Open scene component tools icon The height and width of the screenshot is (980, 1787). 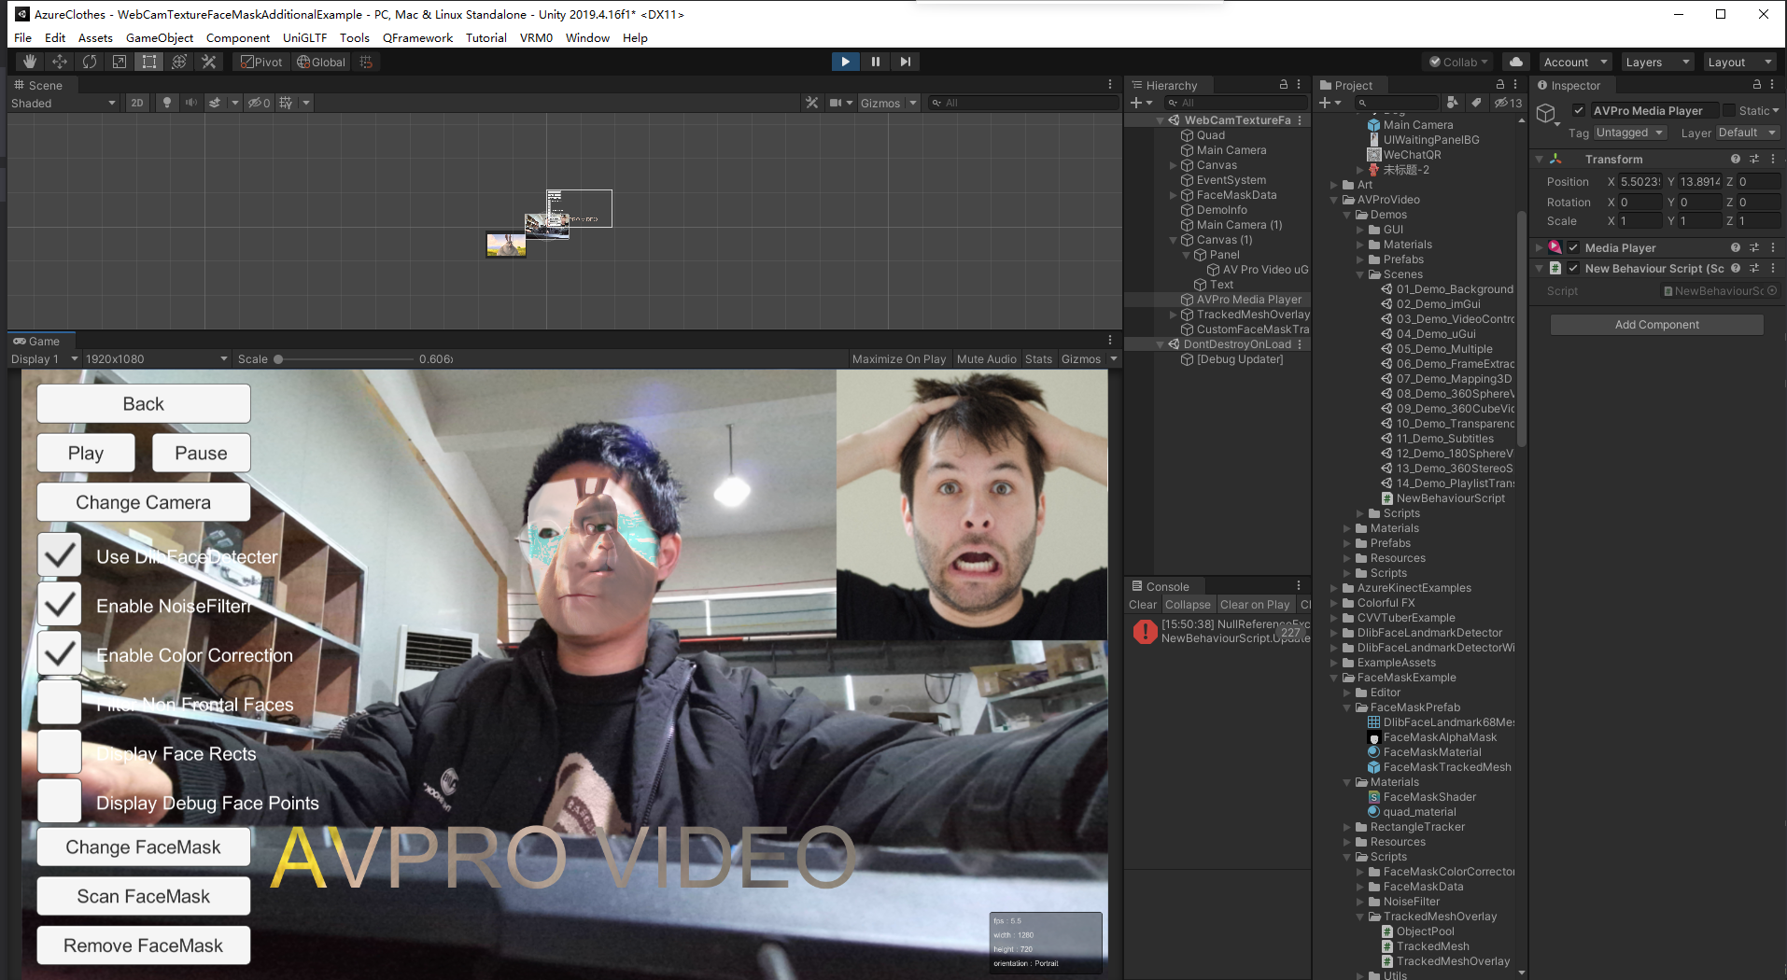click(x=812, y=103)
